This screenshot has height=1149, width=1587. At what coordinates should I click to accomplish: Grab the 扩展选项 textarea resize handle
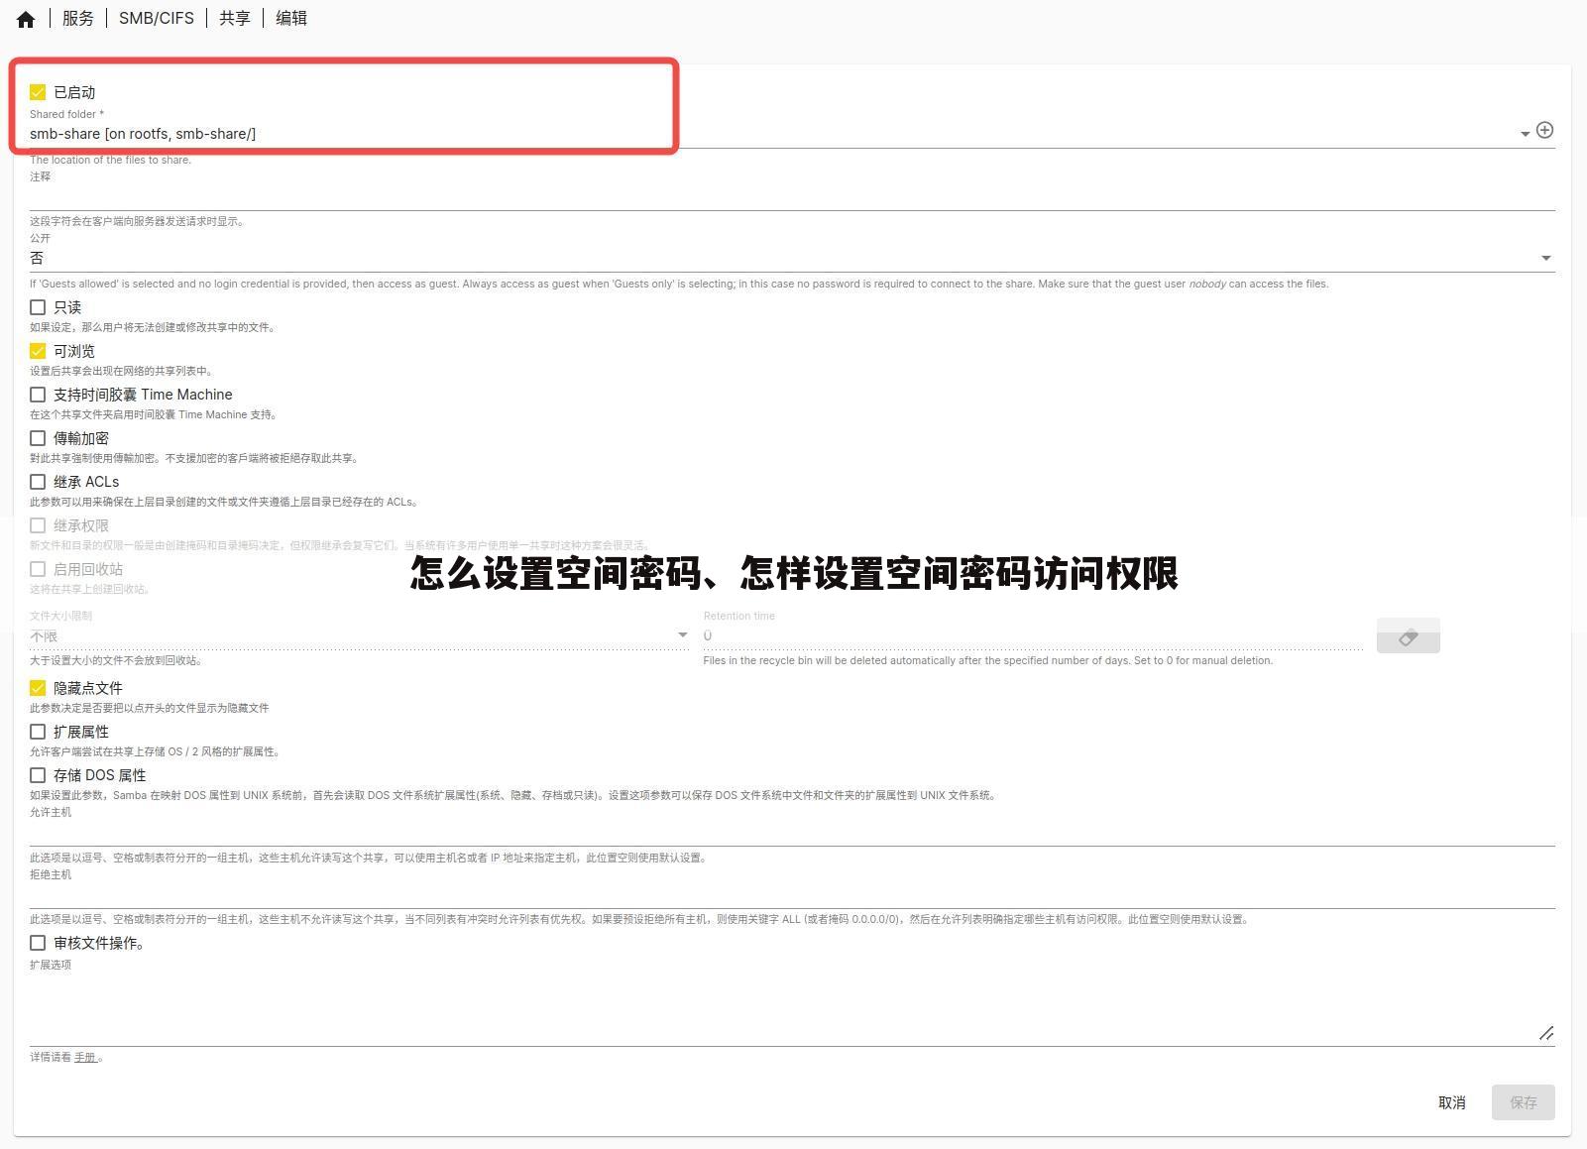coord(1546,1033)
